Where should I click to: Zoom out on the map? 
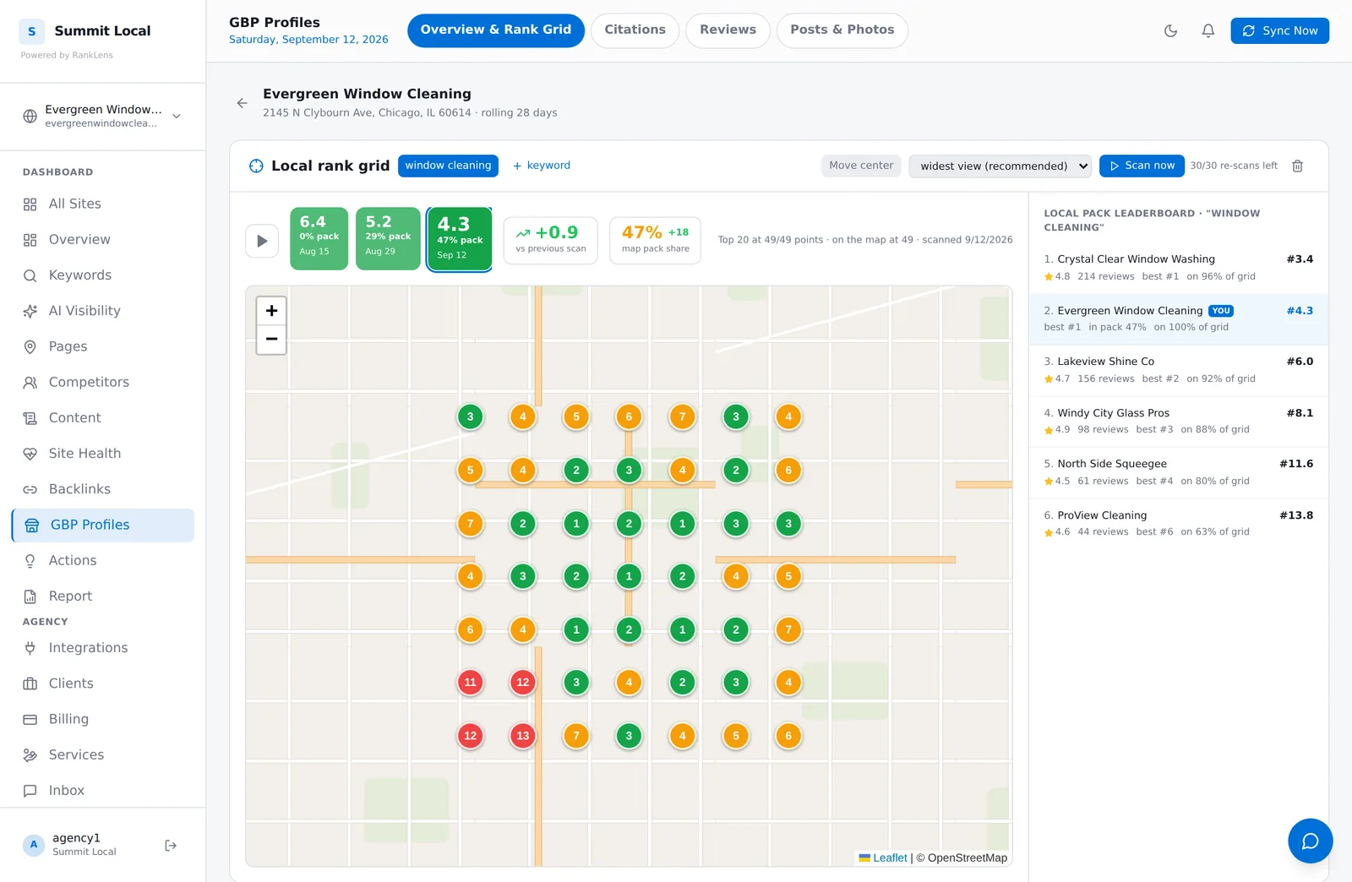point(271,340)
